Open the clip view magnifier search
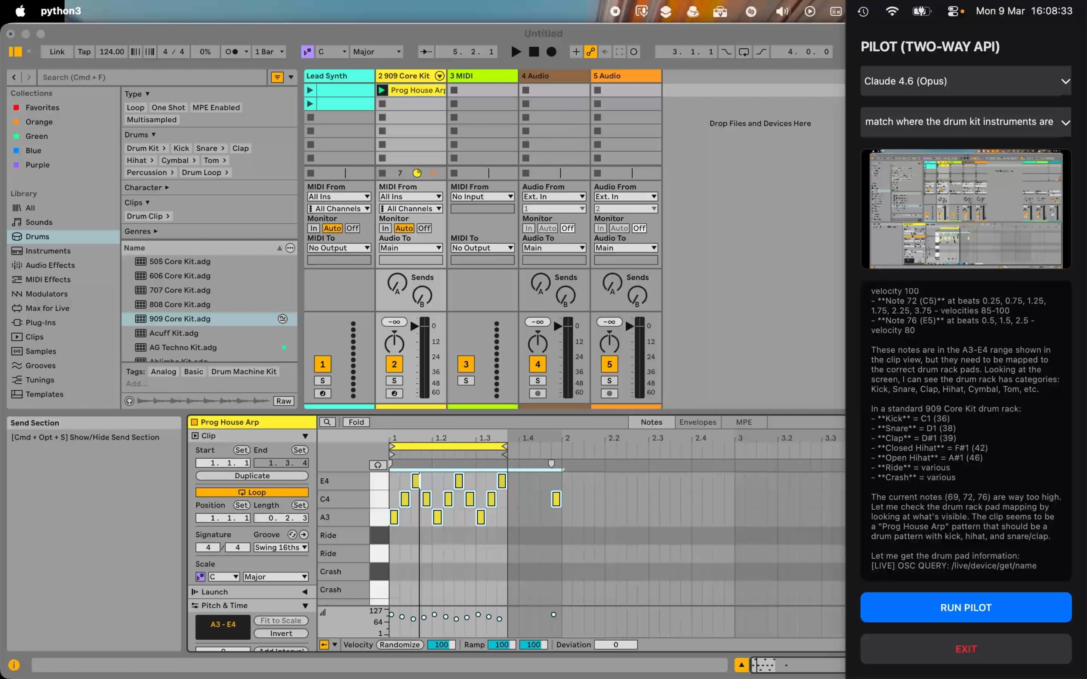This screenshot has height=679, width=1087. 327,422
